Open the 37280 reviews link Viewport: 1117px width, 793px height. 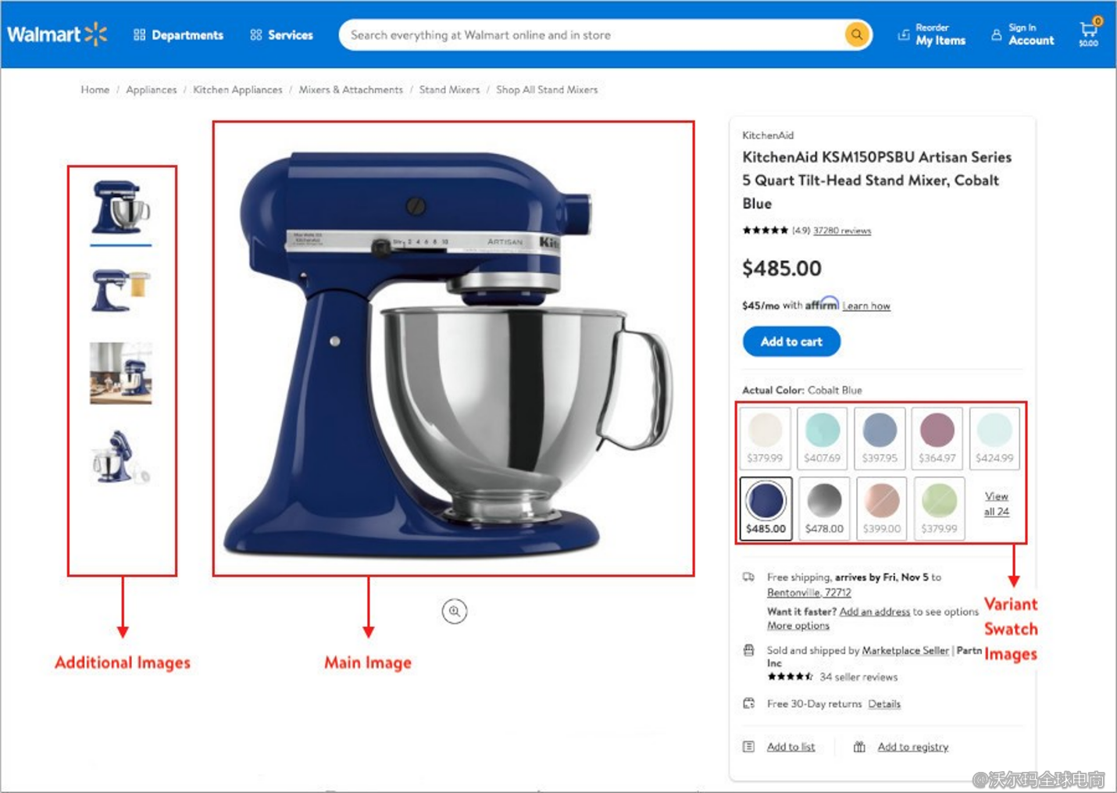point(842,230)
